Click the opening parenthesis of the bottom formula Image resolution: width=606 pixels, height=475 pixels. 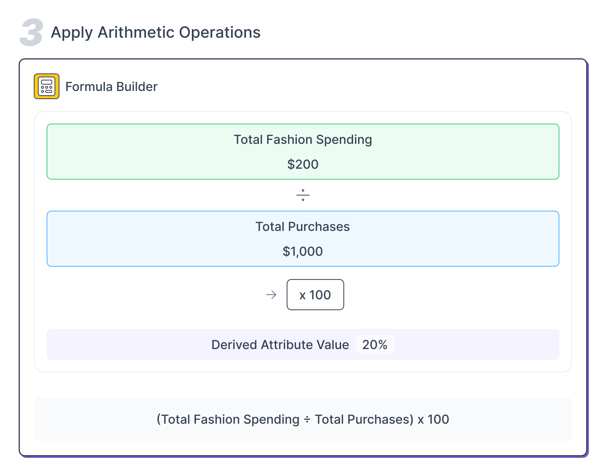(159, 419)
